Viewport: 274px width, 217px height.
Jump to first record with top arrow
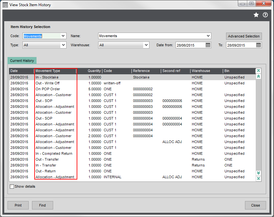click(x=258, y=71)
